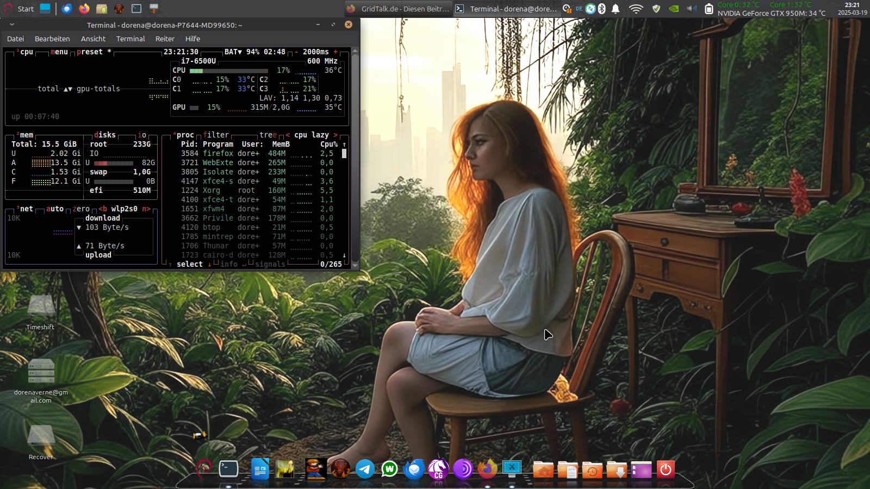
Task: Toggle tree view in btop proc box
Action: click(268, 135)
